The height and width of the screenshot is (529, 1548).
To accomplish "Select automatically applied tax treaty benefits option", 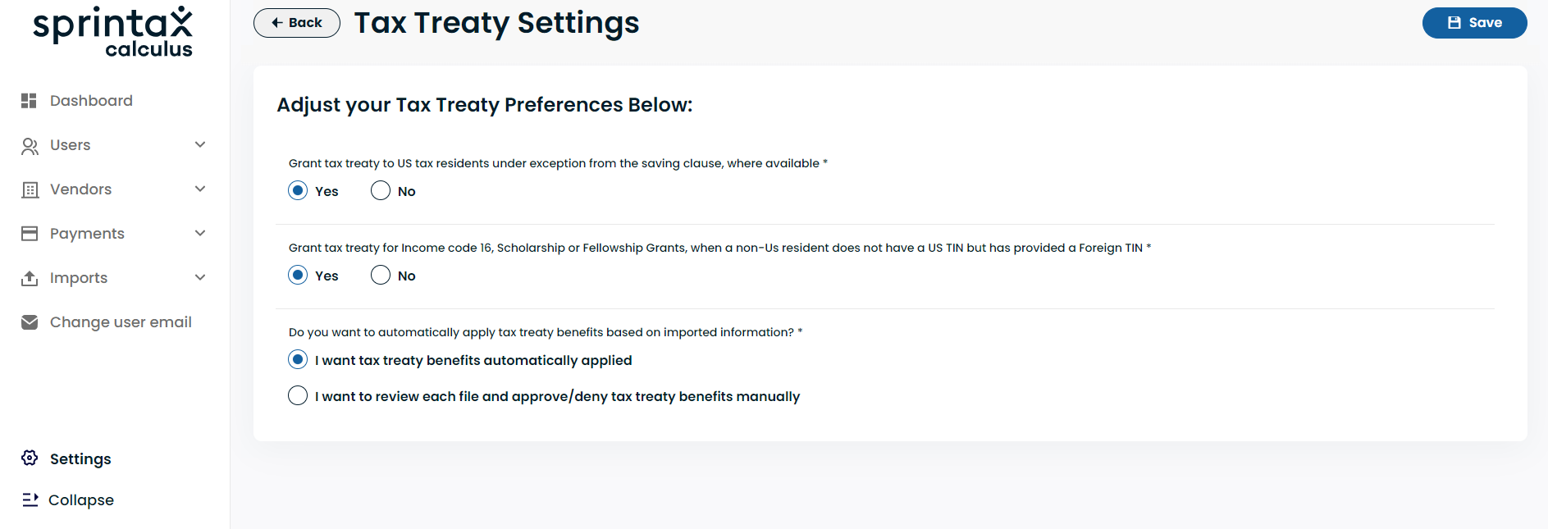I will tap(298, 360).
